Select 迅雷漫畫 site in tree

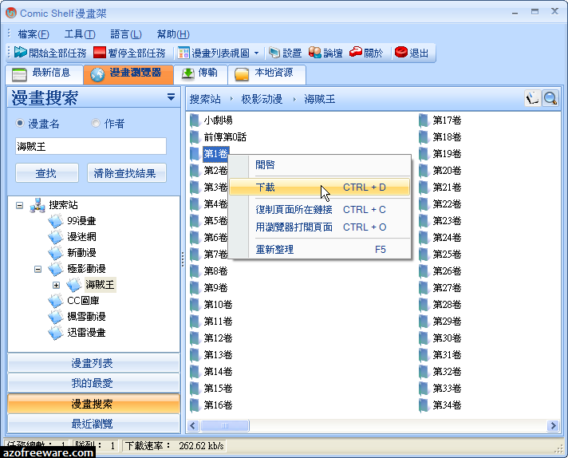tap(86, 332)
